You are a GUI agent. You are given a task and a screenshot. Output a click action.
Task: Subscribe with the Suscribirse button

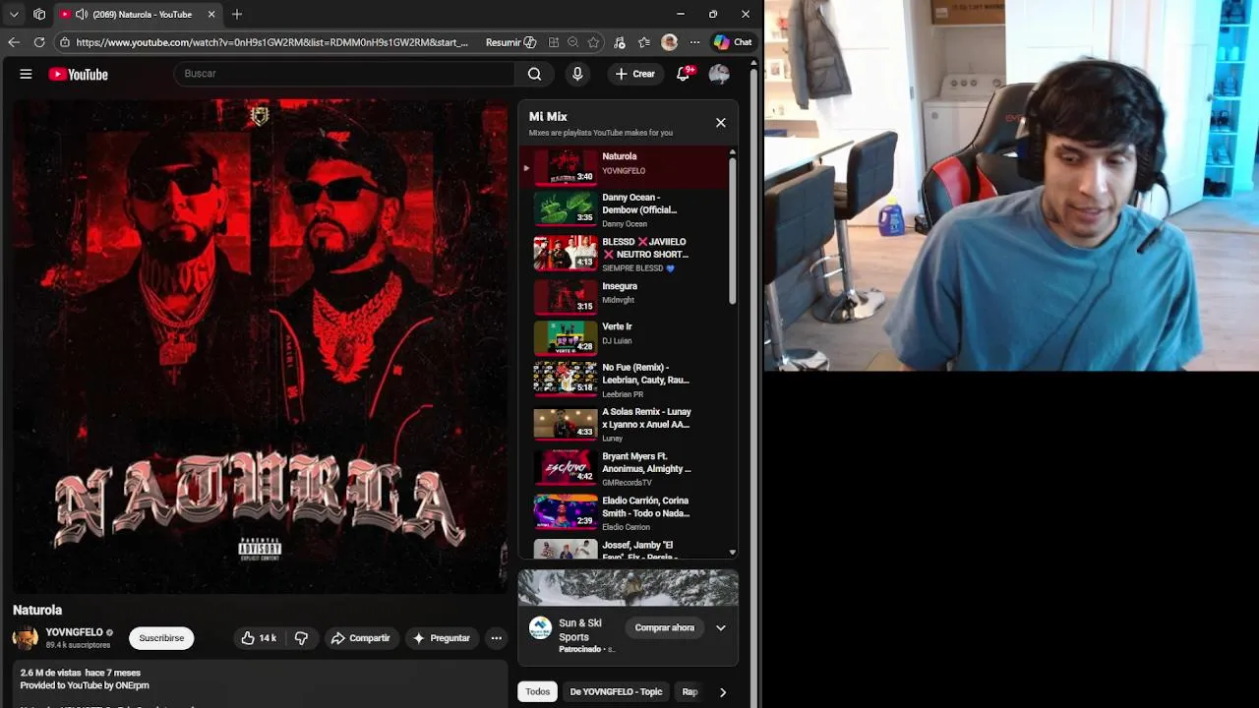(161, 638)
